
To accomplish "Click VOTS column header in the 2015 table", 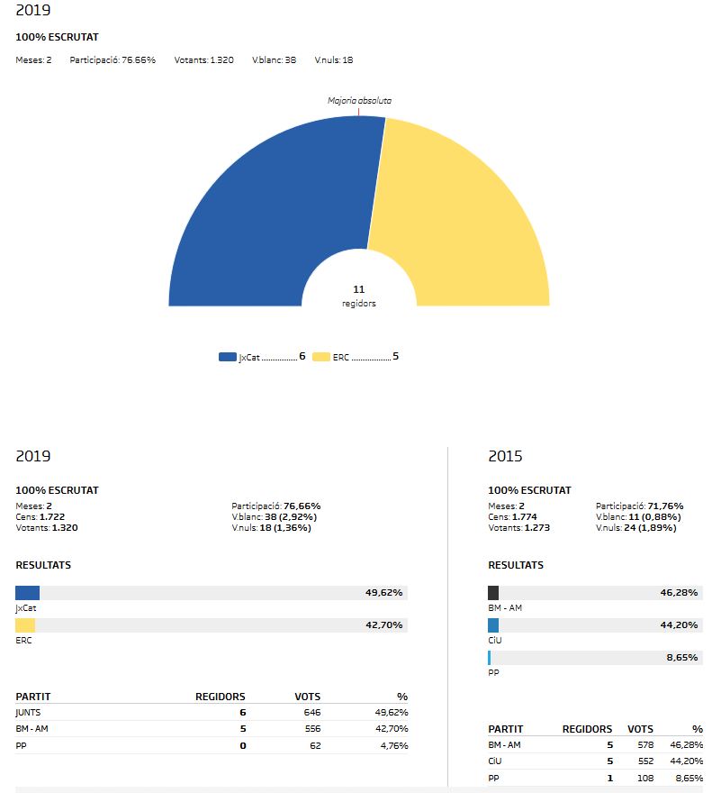I will coord(640,729).
